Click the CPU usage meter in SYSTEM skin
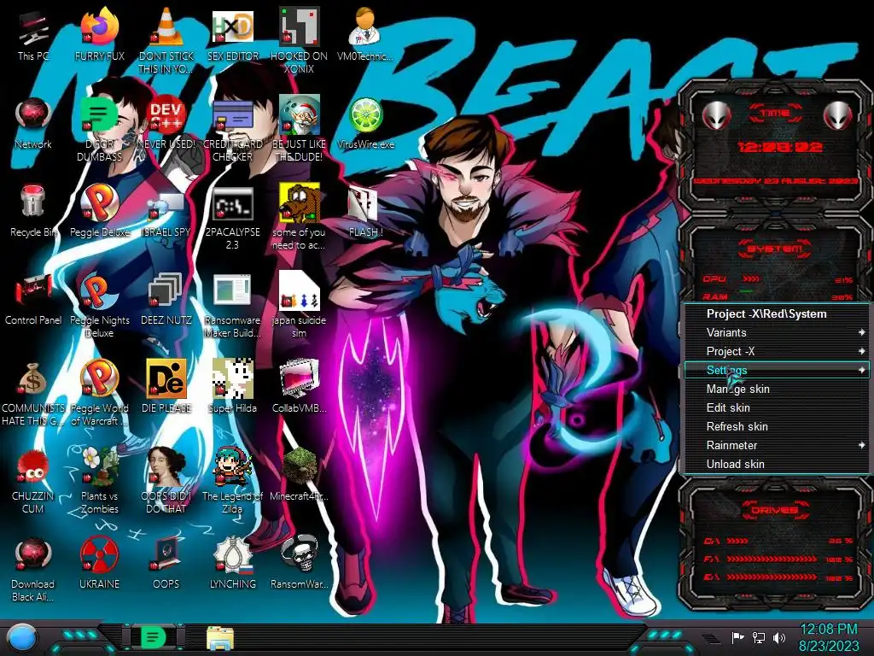This screenshot has height=656, width=874. click(x=777, y=279)
